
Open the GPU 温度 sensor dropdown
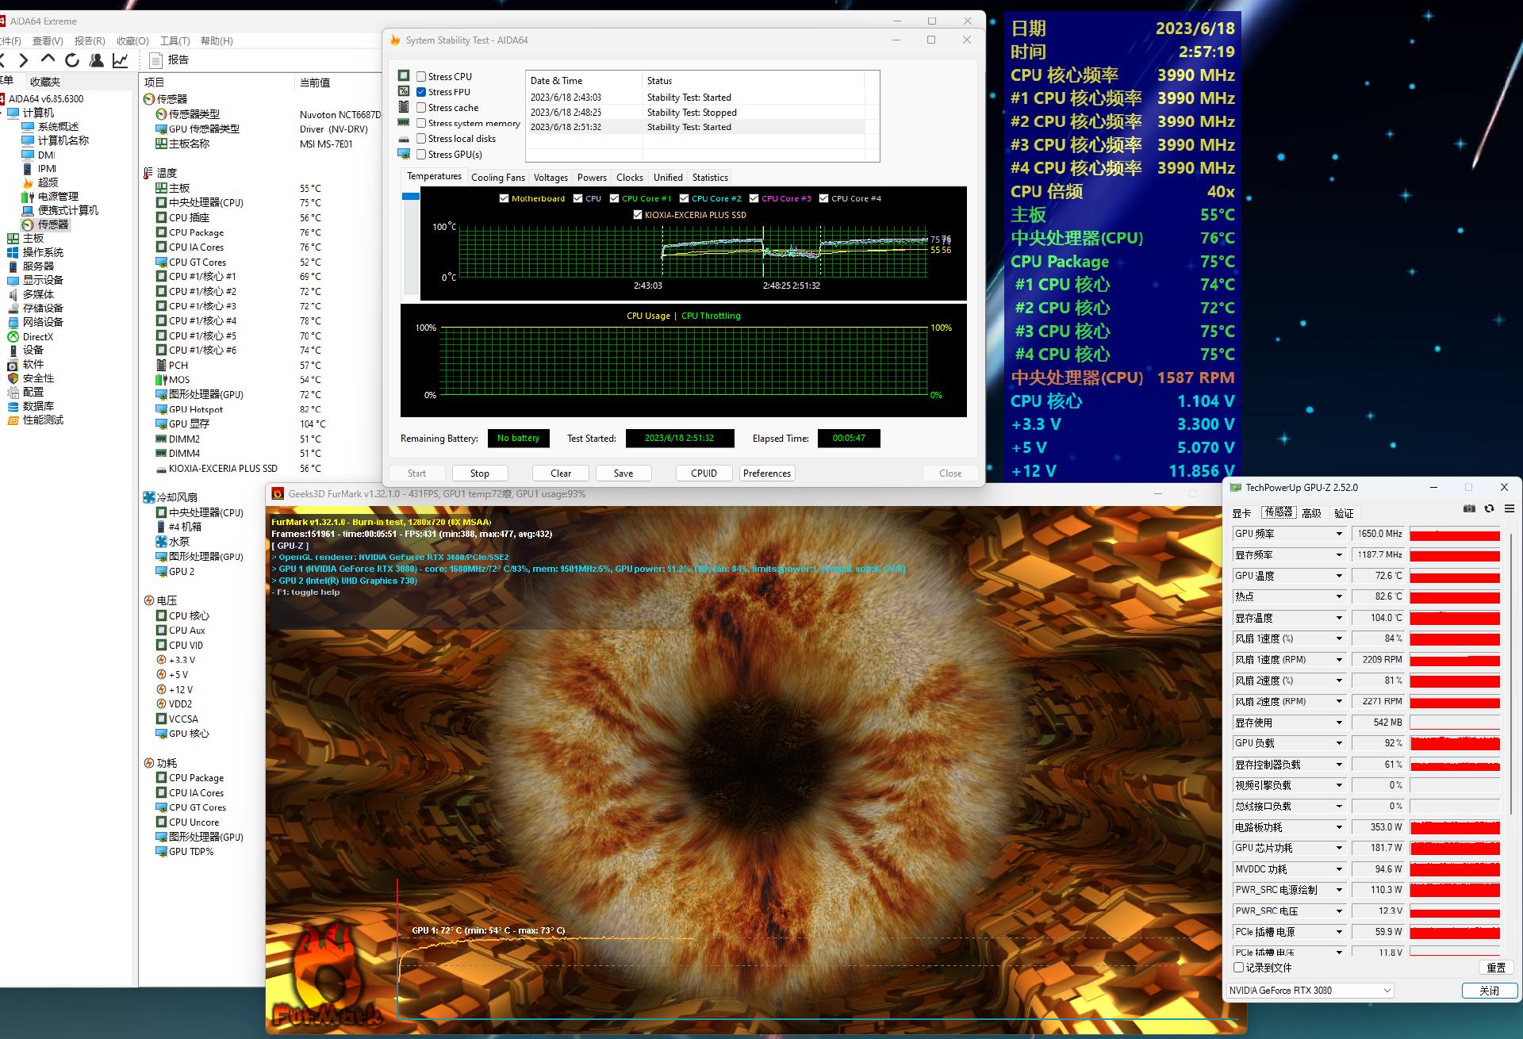1339,576
